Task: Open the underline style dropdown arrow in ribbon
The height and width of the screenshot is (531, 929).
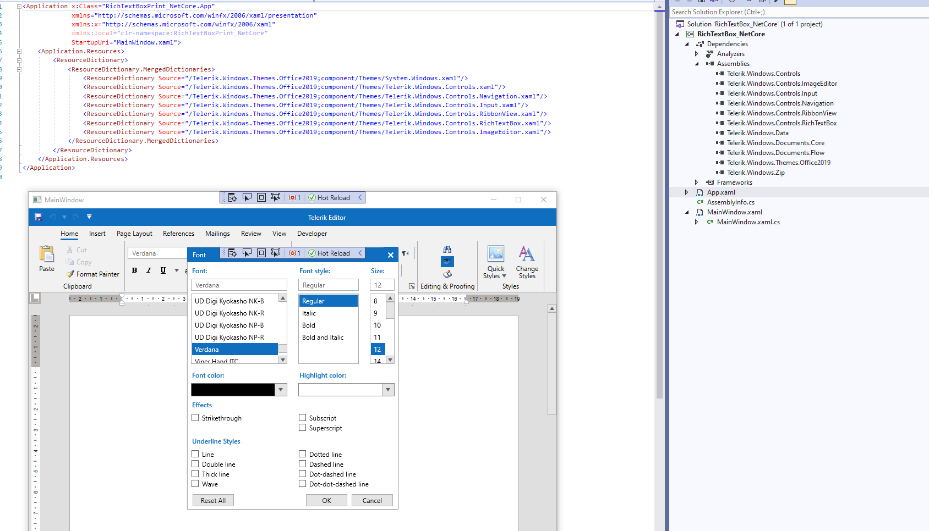Action: (x=177, y=270)
